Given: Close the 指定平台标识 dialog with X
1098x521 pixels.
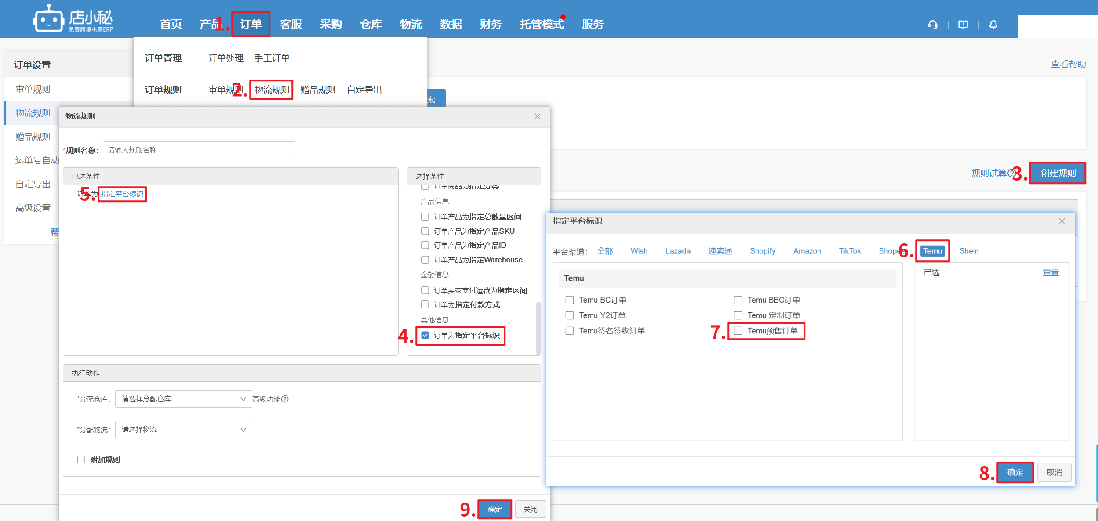Looking at the screenshot, I should (1062, 221).
